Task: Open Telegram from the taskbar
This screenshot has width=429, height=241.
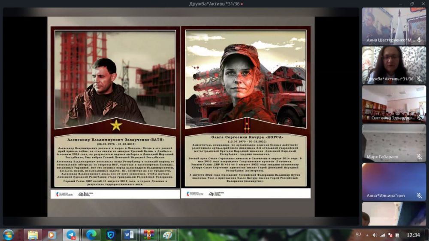Action: (x=71, y=235)
